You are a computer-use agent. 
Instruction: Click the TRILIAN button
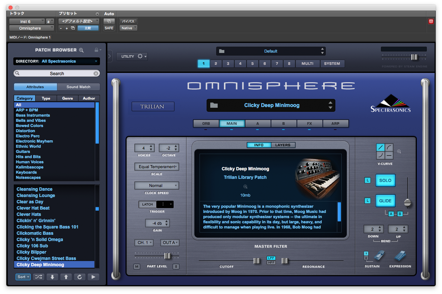click(x=153, y=106)
